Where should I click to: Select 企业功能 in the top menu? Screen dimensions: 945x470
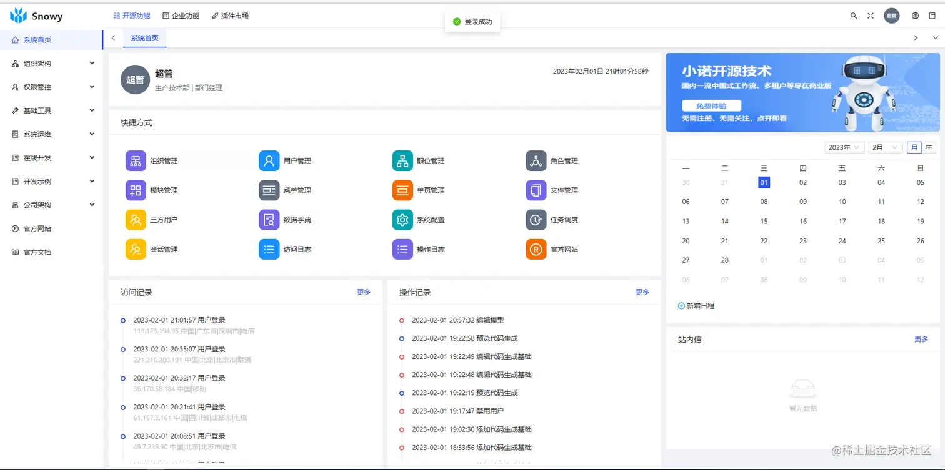pos(181,16)
